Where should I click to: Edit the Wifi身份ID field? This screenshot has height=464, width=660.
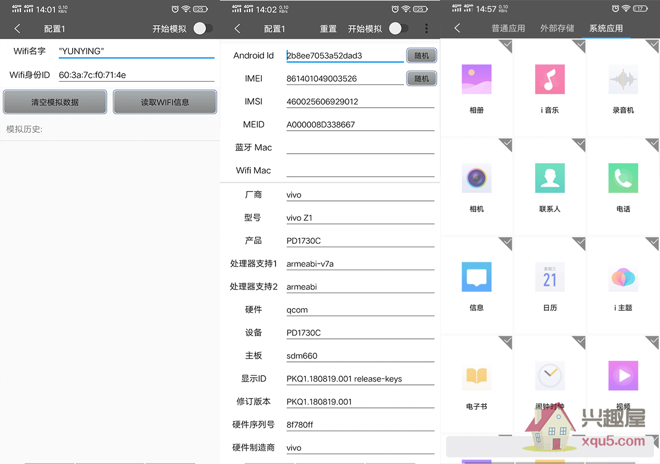pos(136,75)
